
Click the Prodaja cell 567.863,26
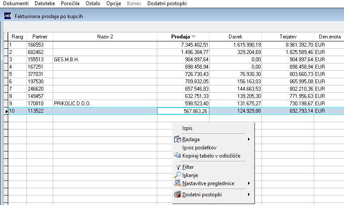[x=183, y=111]
